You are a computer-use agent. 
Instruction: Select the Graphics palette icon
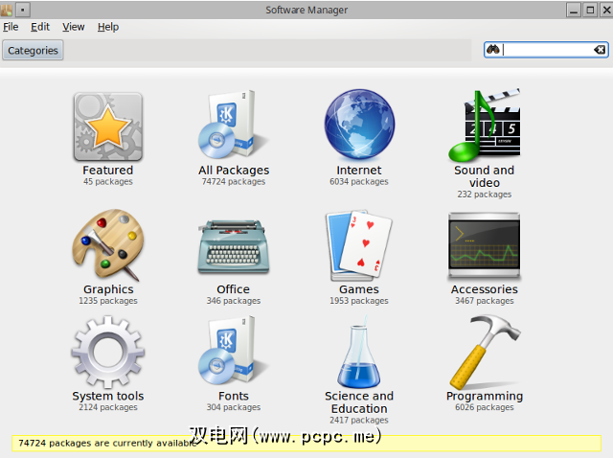point(107,245)
